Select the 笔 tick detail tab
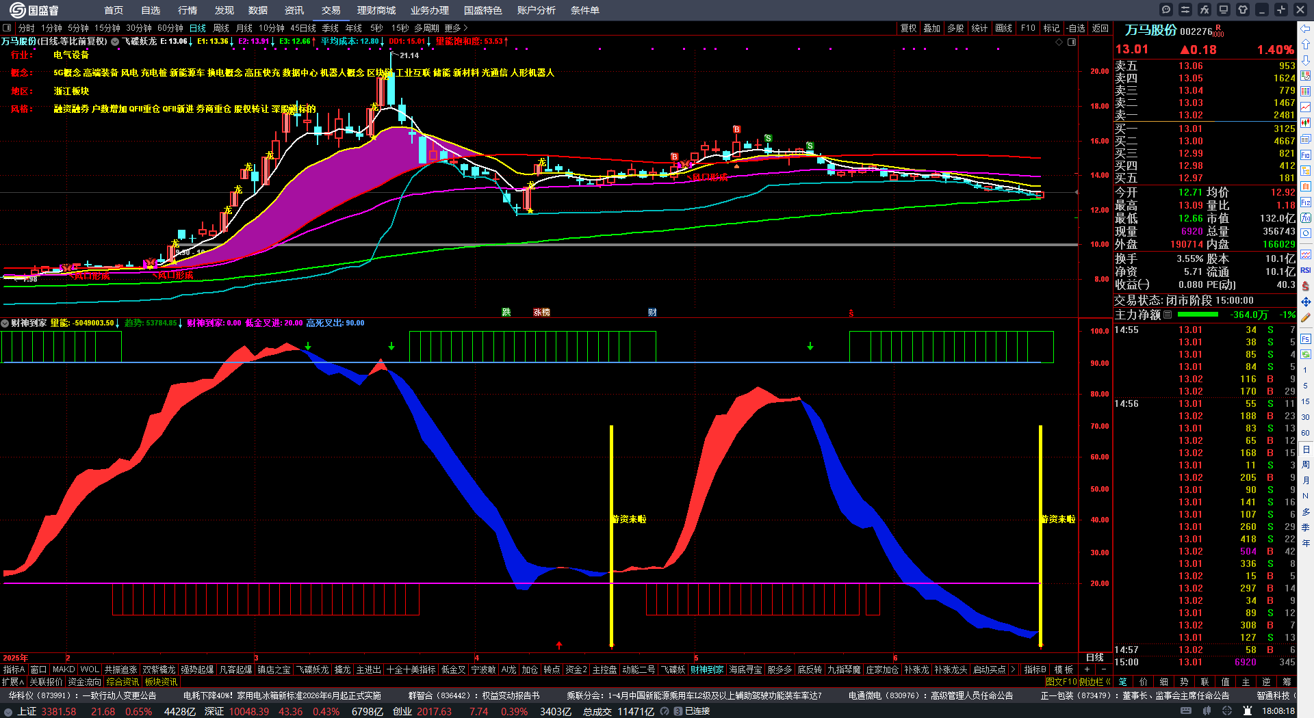Viewport: 1314px width, 718px height. tap(1123, 682)
